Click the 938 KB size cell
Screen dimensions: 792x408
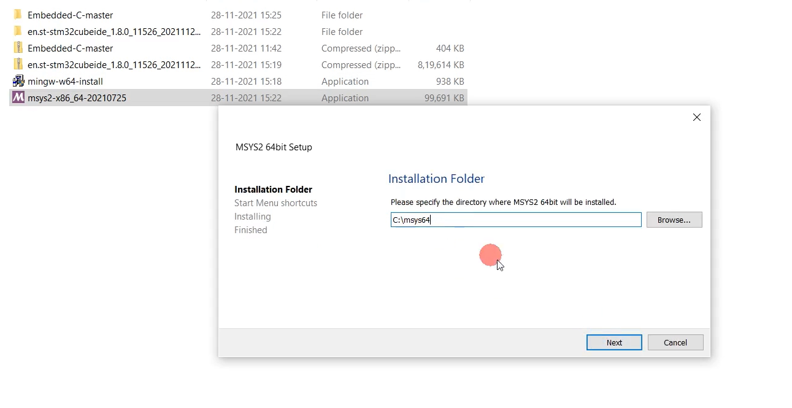click(x=450, y=81)
